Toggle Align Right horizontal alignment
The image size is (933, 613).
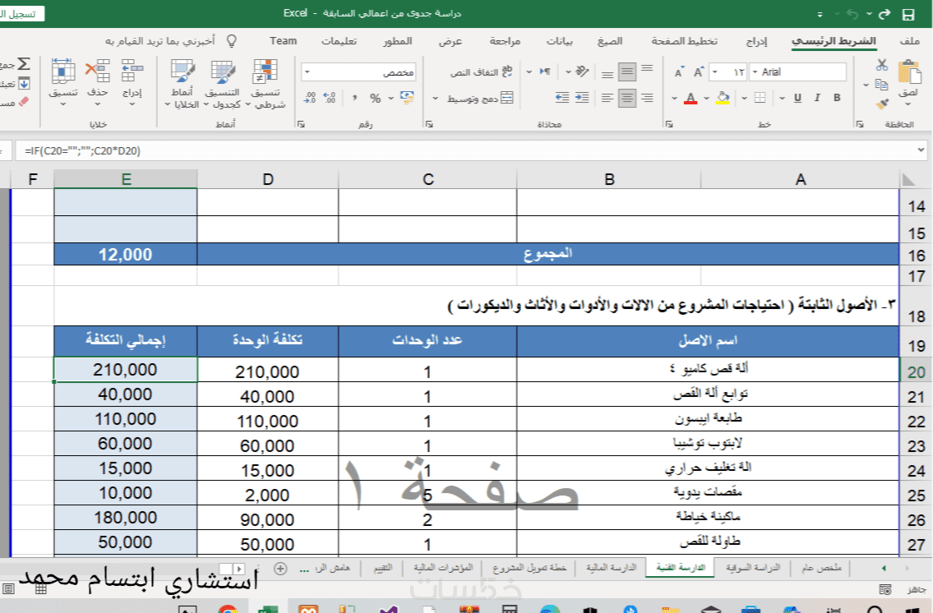tap(647, 98)
